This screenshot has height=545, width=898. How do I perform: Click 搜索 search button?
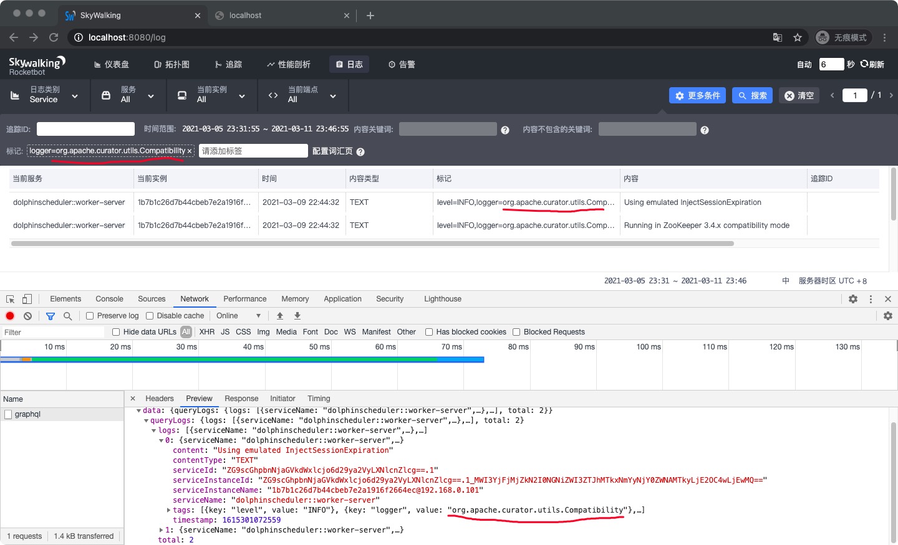(x=753, y=95)
